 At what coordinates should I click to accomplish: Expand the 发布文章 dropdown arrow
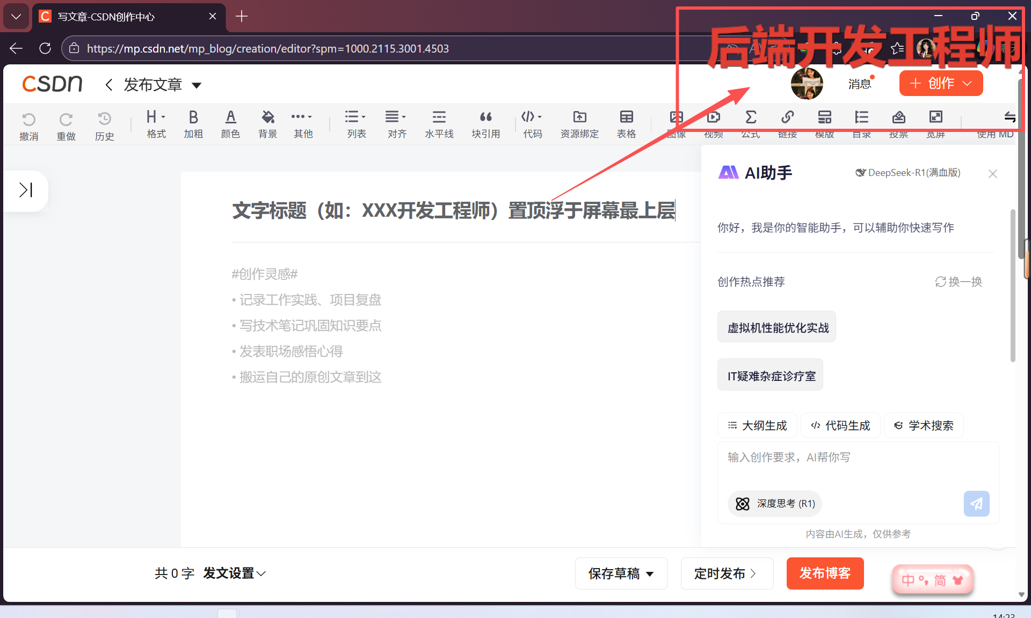197,85
